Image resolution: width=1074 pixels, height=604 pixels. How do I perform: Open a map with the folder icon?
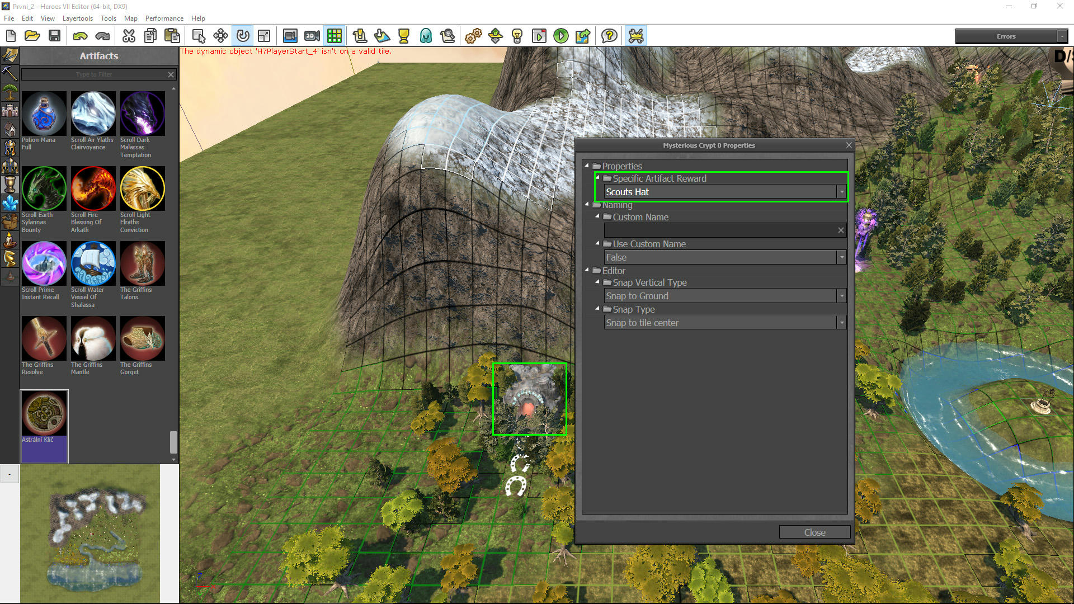click(32, 36)
